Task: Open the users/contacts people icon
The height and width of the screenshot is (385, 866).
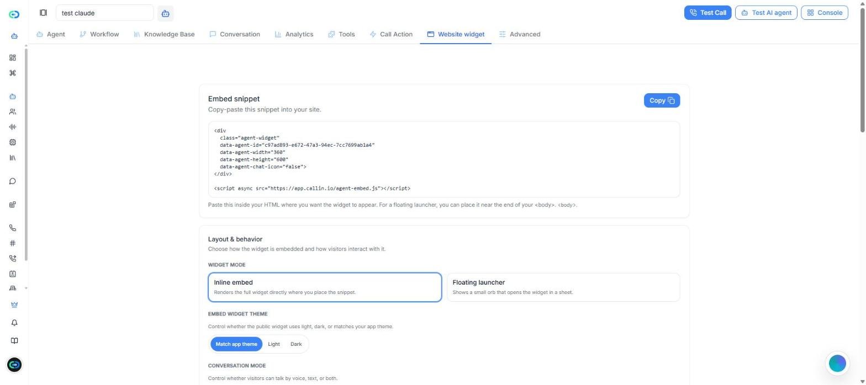Action: (x=13, y=111)
